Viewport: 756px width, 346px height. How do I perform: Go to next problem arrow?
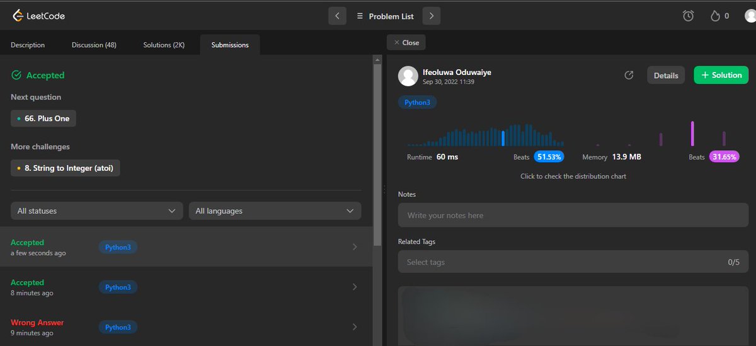pyautogui.click(x=432, y=16)
